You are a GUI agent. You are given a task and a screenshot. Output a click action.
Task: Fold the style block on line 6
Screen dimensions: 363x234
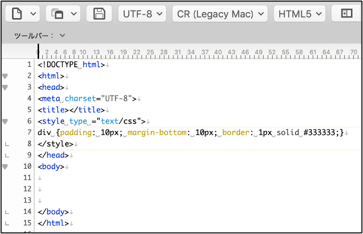(x=6, y=122)
